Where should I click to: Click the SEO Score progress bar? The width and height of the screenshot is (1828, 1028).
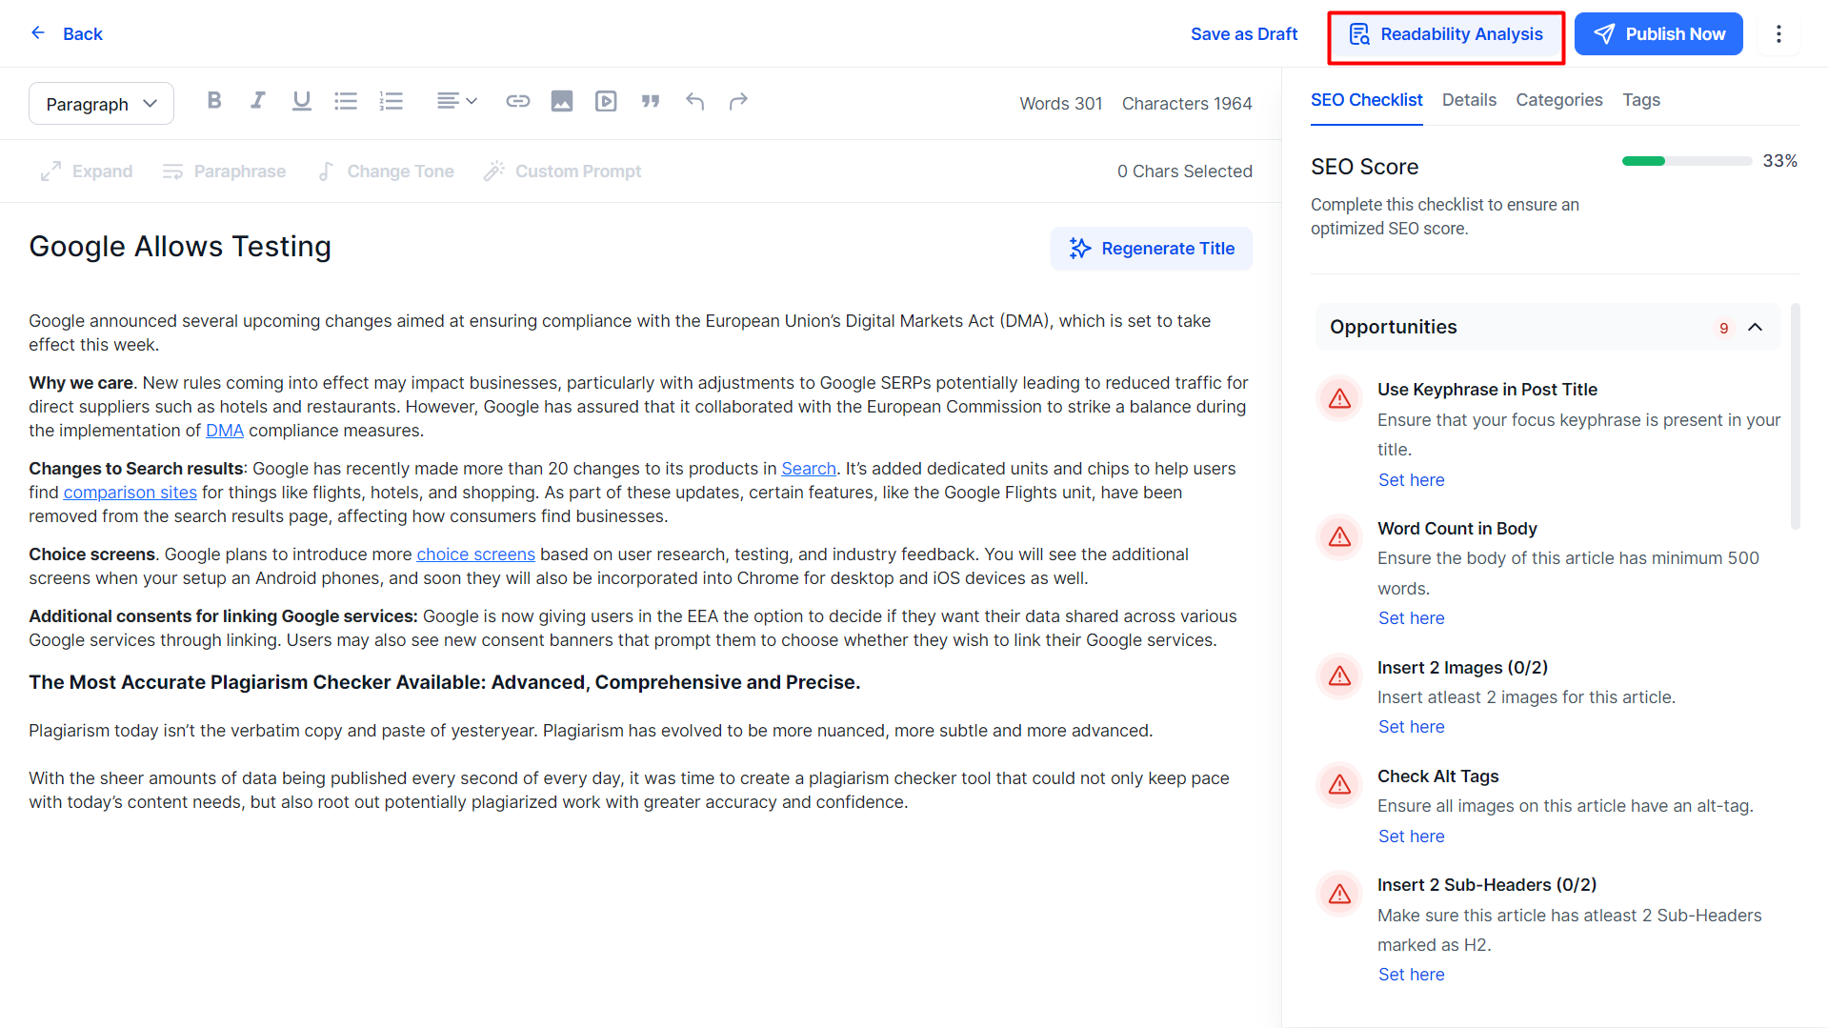1687,161
